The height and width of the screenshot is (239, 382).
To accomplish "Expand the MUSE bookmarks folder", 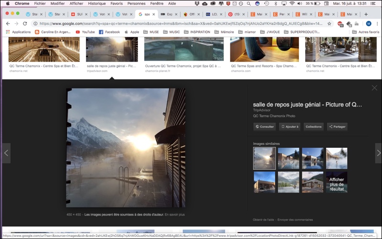I will (151, 32).
